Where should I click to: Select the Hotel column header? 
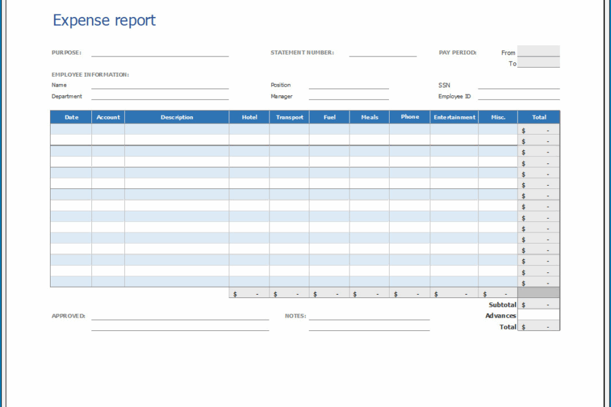[x=249, y=117]
